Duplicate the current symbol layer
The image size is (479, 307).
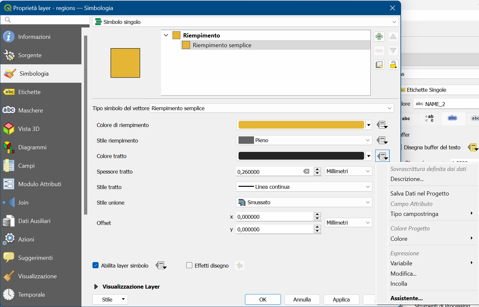click(379, 65)
